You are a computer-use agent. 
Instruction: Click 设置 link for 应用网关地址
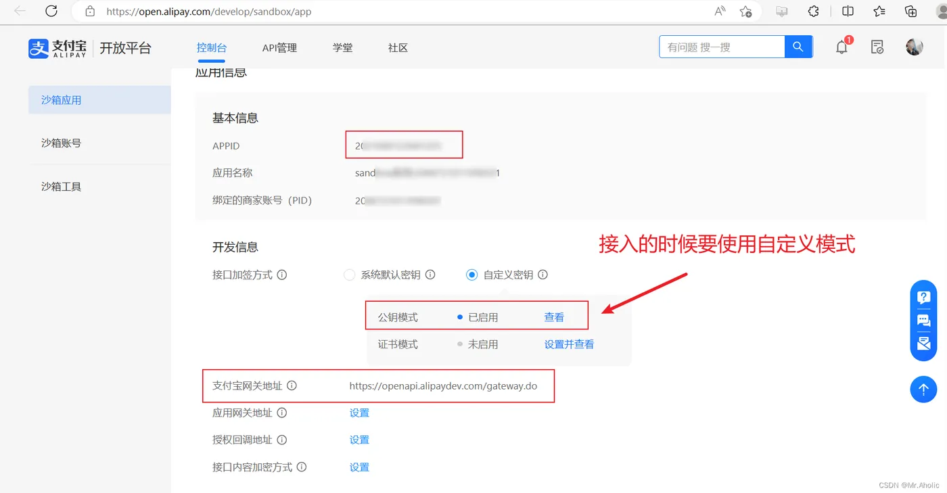pos(359,413)
